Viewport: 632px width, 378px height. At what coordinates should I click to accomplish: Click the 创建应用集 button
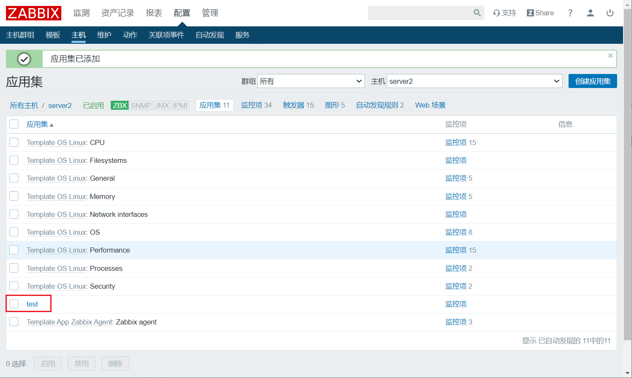(x=592, y=81)
